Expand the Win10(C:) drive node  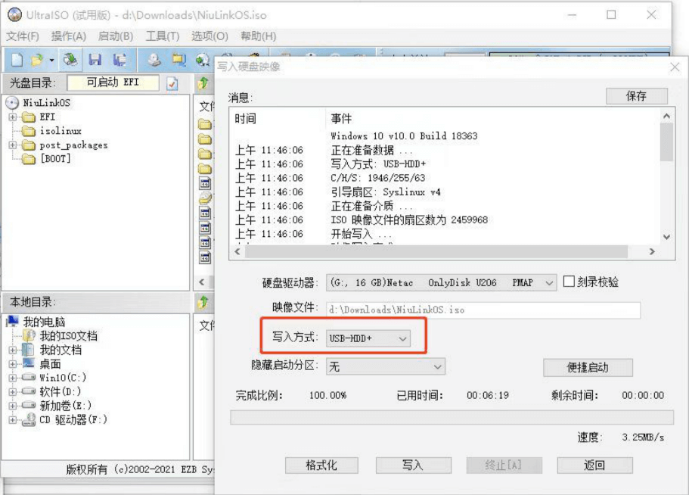point(13,378)
